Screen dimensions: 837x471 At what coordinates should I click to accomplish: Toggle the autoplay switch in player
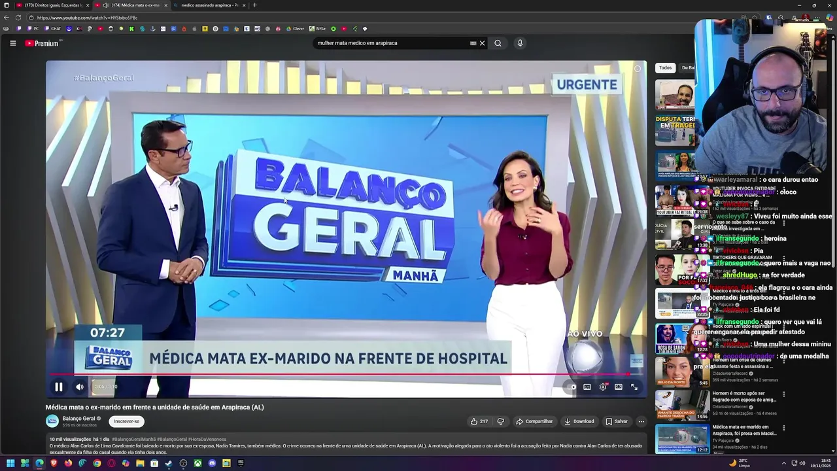pyautogui.click(x=572, y=387)
